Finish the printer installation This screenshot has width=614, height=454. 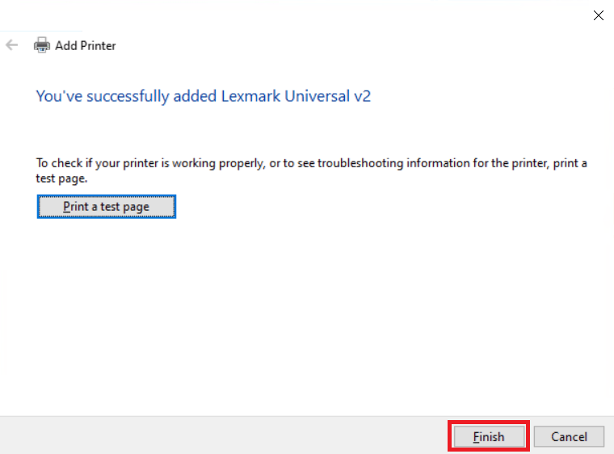pos(489,436)
